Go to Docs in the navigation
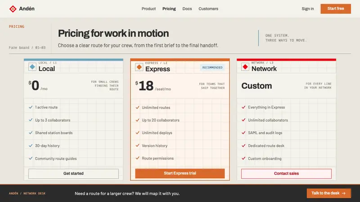Viewport: 360px width, 202px height. [x=187, y=9]
